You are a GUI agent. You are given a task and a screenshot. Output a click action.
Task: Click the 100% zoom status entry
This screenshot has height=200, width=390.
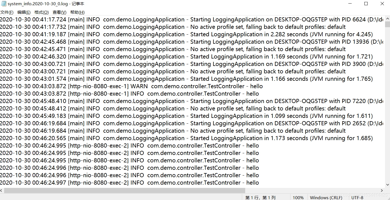click(x=298, y=198)
